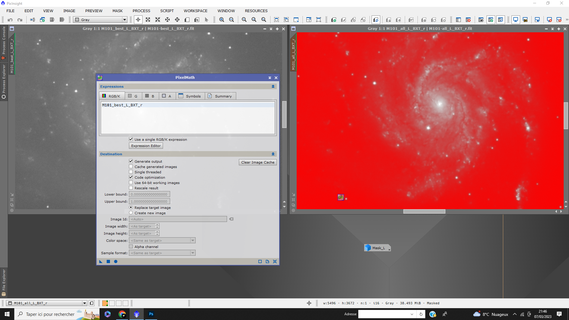This screenshot has width=569, height=320.
Task: Open the PROCESS menu
Action: coord(141,11)
